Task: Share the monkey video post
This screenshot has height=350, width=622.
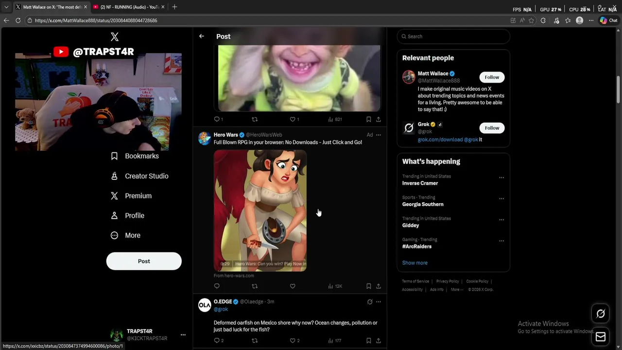Action: 379,119
